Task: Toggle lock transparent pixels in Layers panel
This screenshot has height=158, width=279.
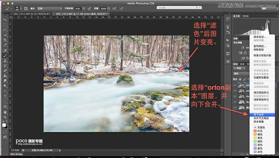Action: 240,79
